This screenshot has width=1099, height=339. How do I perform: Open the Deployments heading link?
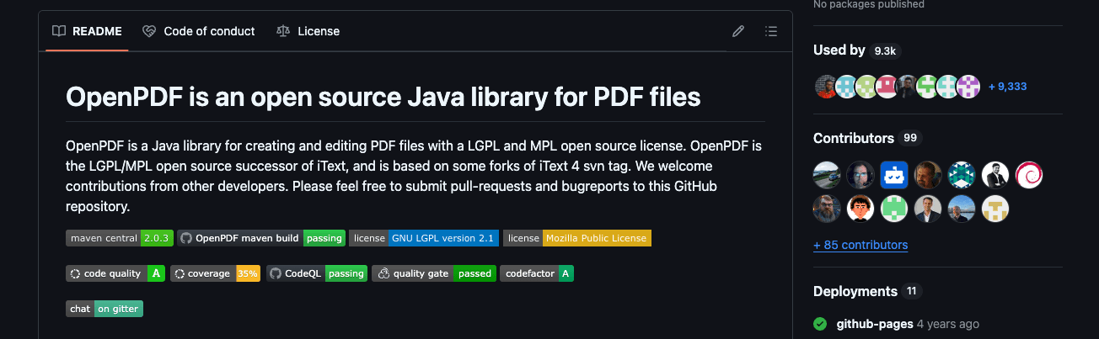point(855,291)
